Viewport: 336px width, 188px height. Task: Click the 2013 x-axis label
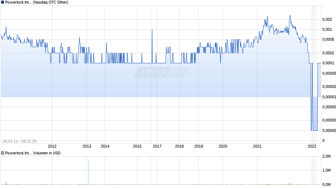click(87, 146)
